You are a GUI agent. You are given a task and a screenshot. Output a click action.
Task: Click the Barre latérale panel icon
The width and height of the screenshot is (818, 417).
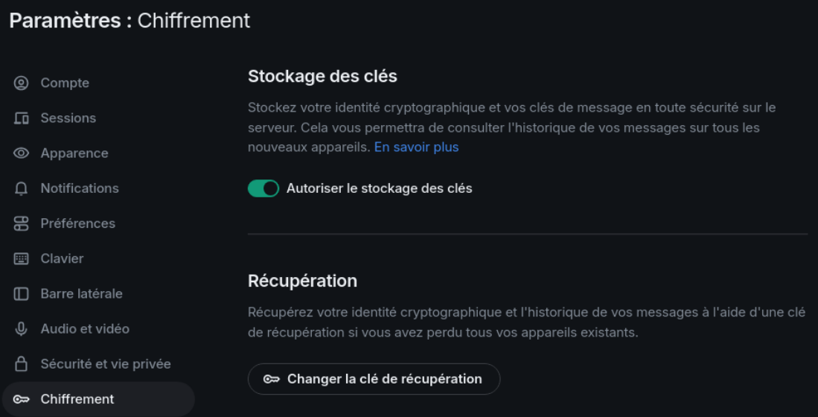[21, 293]
